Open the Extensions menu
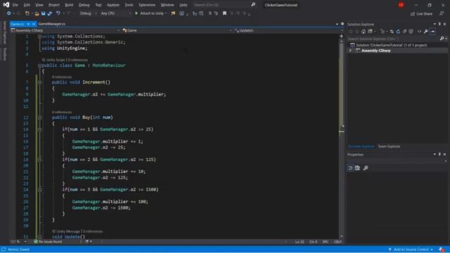The height and width of the screenshot is (253, 450). point(147,5)
